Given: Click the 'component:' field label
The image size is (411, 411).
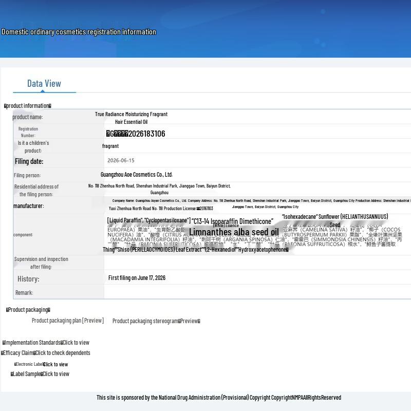Looking at the screenshot, I should click(x=23, y=235).
